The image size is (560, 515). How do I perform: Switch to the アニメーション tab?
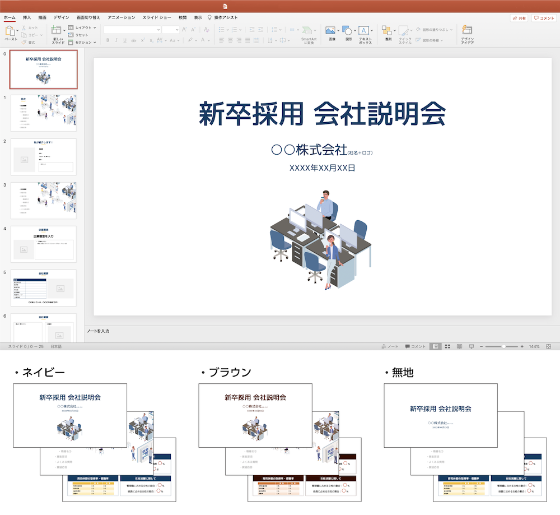121,17
